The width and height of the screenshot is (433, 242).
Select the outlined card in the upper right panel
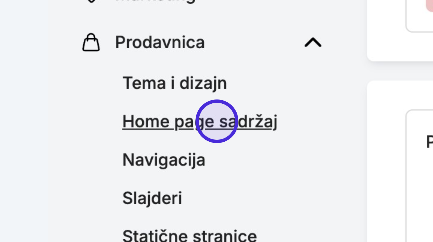point(420,15)
